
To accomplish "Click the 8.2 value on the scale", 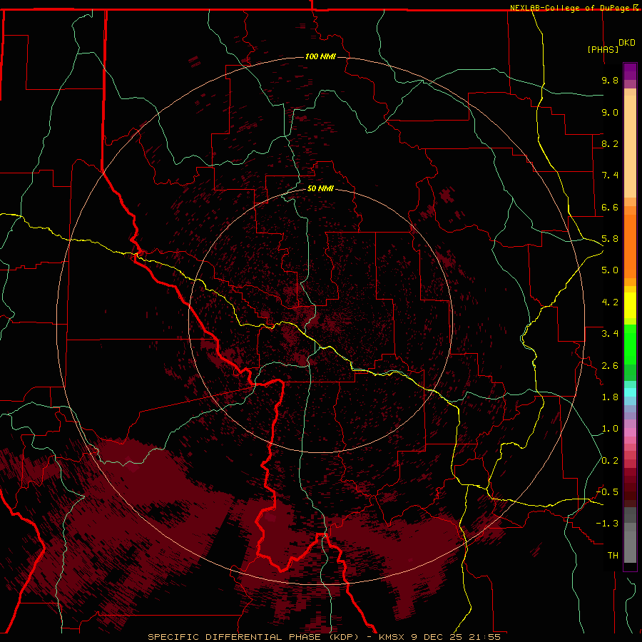I will tap(610, 143).
